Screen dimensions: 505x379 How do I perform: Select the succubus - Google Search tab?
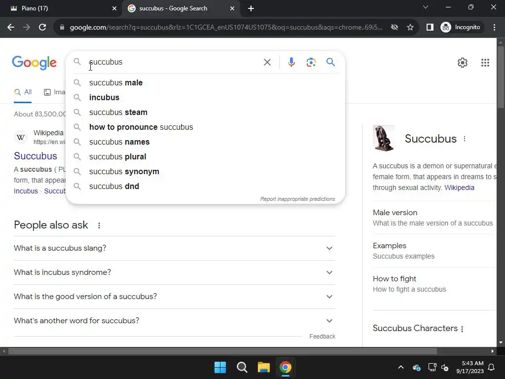(181, 8)
